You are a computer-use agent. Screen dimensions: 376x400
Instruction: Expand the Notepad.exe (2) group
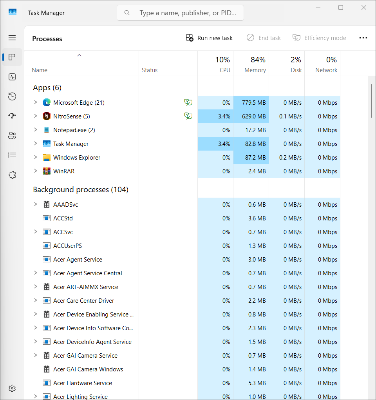[35, 129]
